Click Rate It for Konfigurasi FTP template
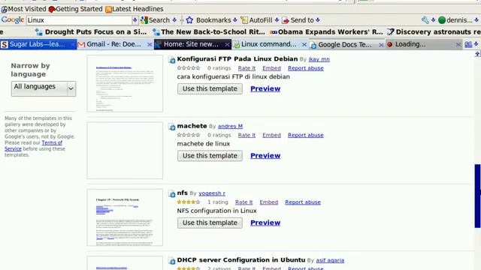 (x=247, y=68)
